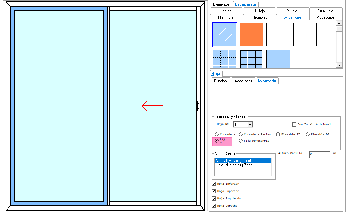
Task: Choose the Elevable DE option
Action: 308,134
